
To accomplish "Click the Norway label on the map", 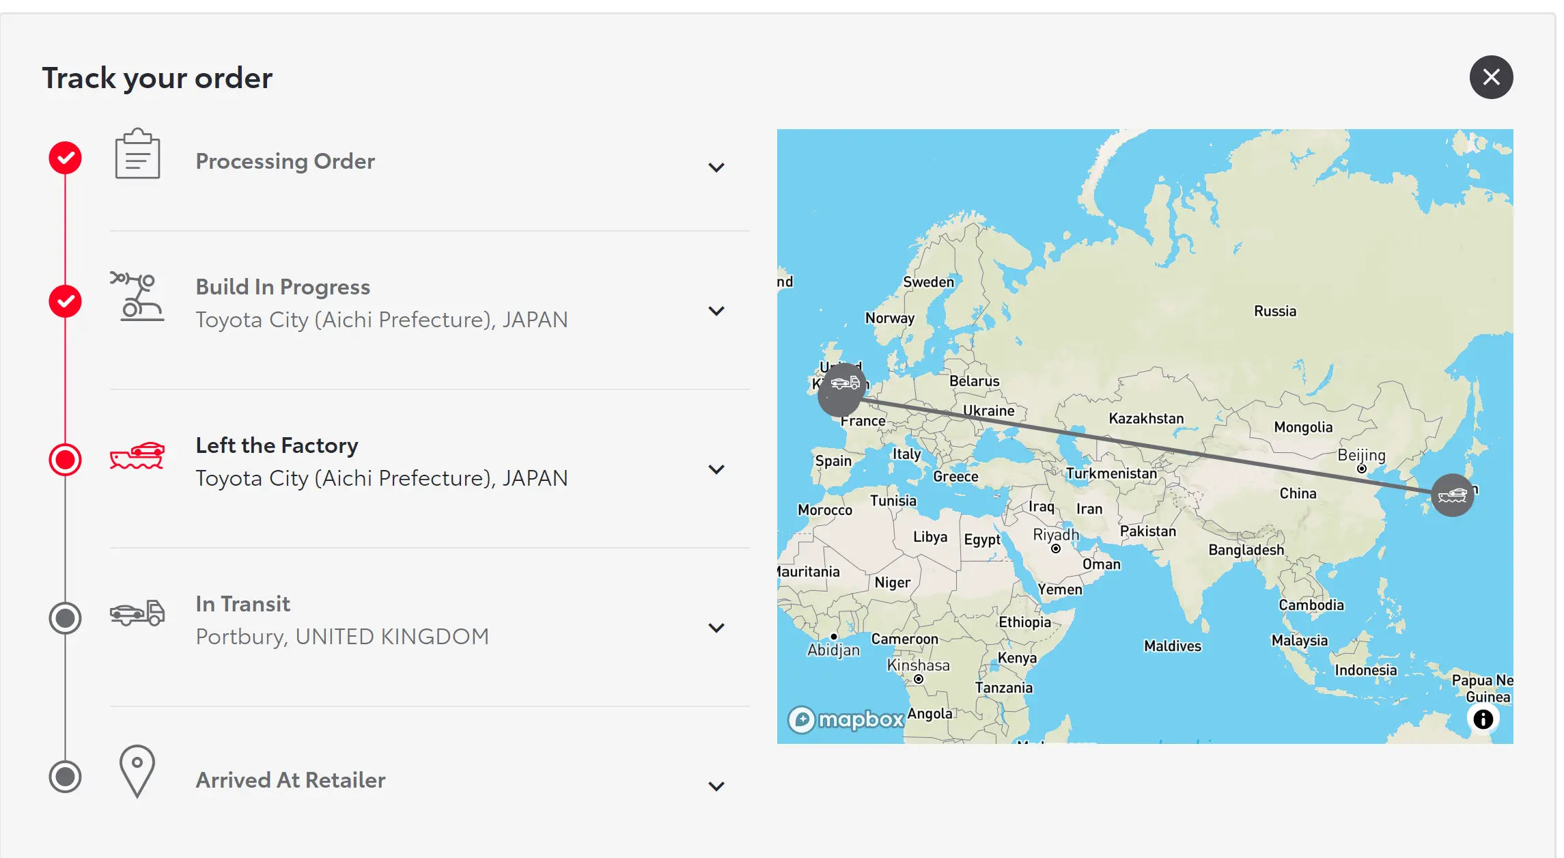I will point(889,318).
